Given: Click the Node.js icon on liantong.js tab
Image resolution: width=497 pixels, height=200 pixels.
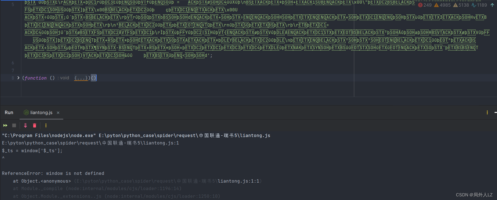Looking at the screenshot, I should coord(26,112).
